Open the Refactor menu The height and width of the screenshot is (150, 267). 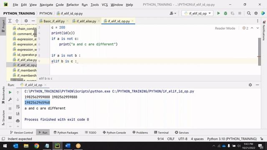click(x=73, y=5)
